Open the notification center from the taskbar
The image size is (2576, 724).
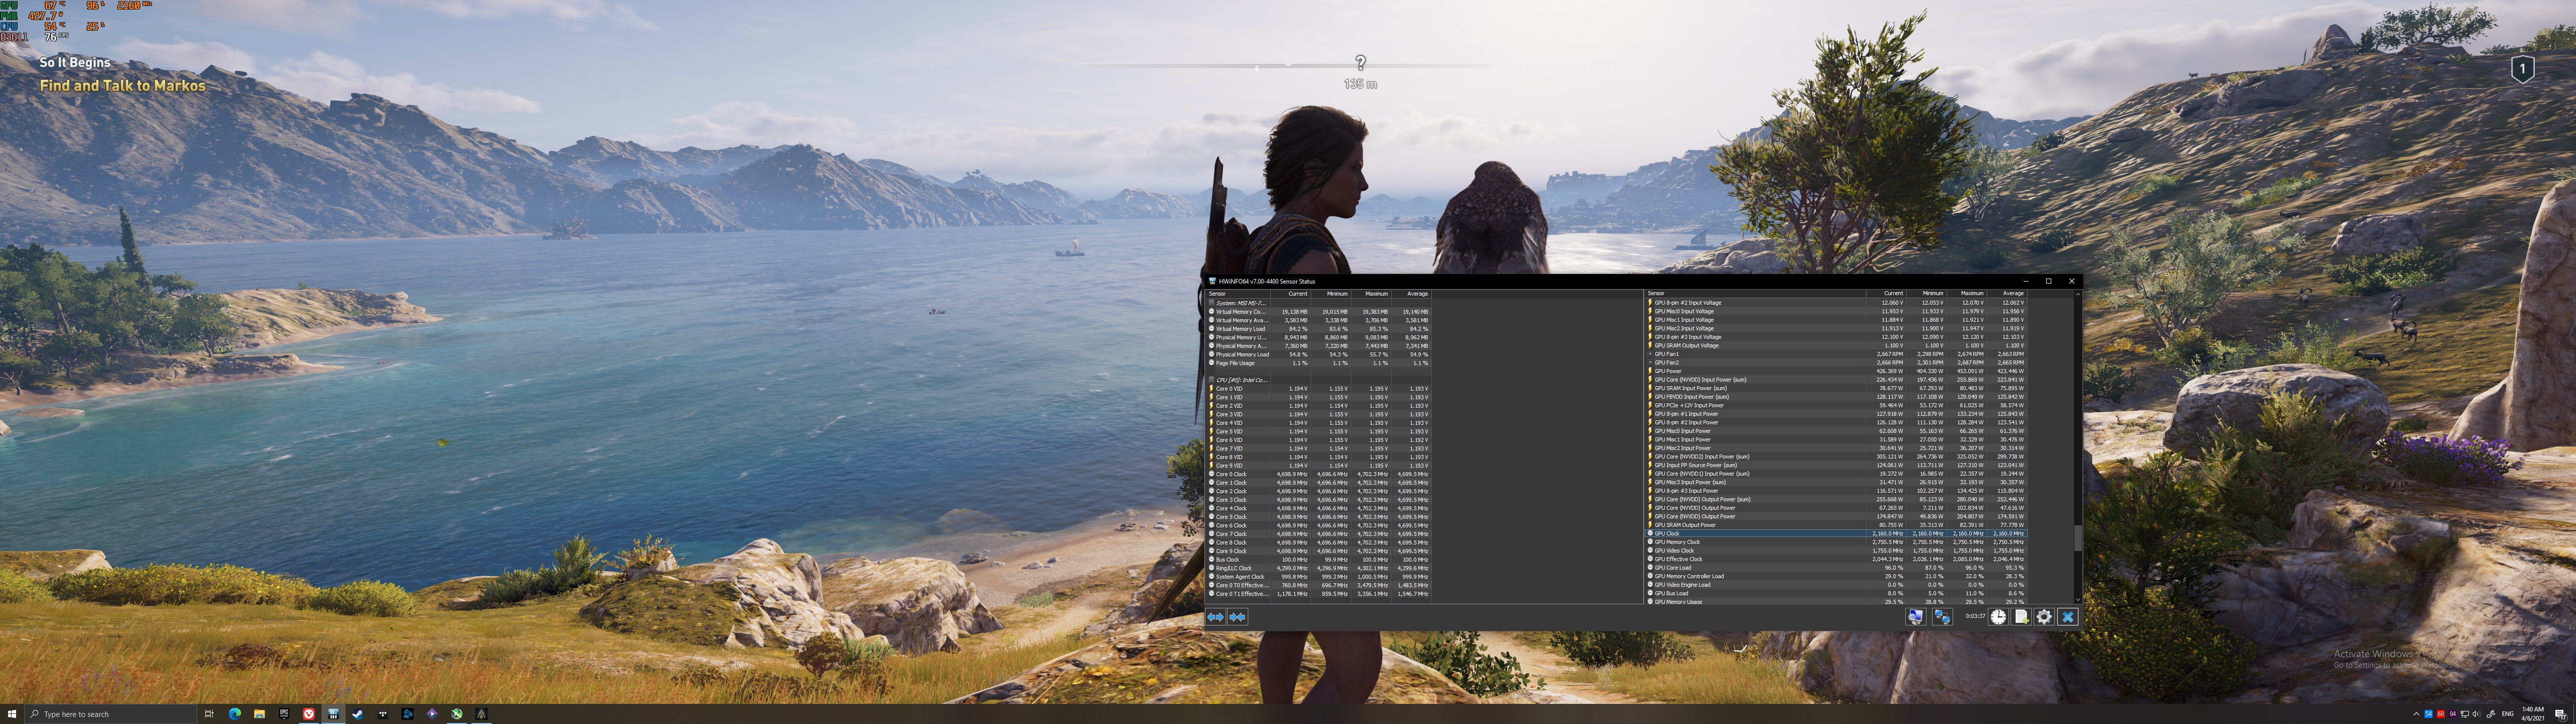tap(2559, 714)
